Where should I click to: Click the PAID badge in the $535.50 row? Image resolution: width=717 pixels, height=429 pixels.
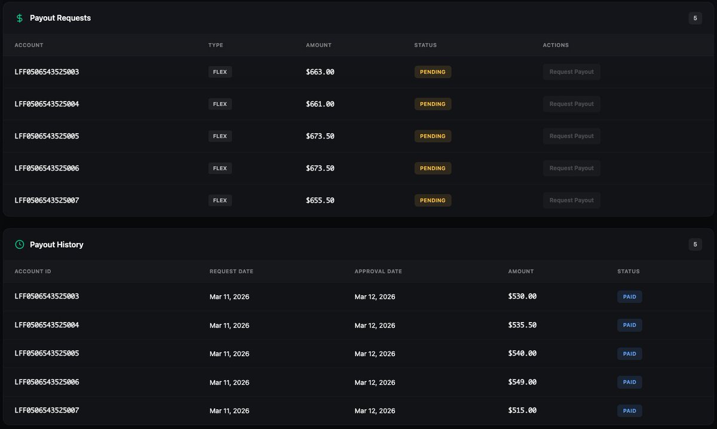(x=630, y=325)
